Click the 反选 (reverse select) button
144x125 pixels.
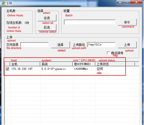pyautogui.click(x=47, y=27)
